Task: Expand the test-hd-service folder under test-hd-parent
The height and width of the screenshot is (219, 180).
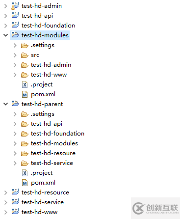Action: (15, 163)
